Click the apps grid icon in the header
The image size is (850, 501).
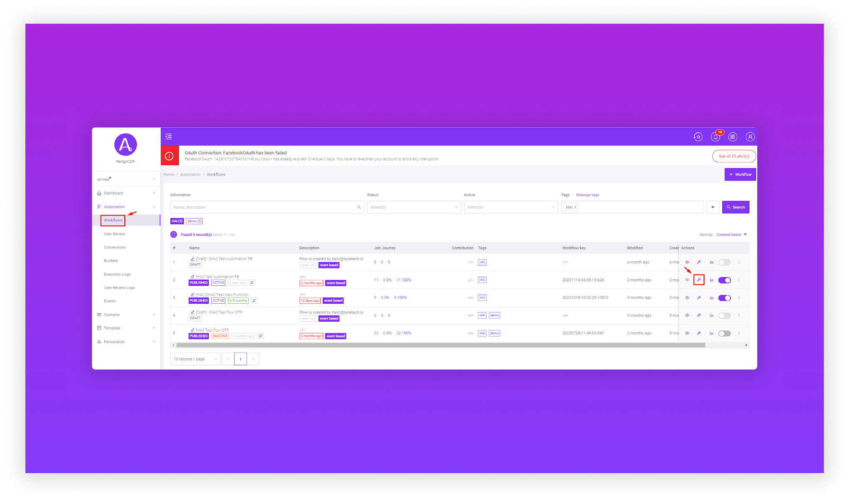733,136
